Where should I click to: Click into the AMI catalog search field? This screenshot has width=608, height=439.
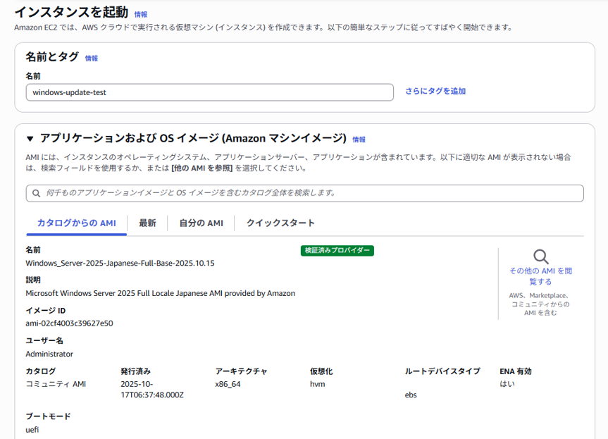tap(310, 193)
